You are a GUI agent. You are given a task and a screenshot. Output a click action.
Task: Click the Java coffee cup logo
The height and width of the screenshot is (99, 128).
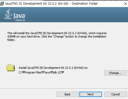click(8, 14)
